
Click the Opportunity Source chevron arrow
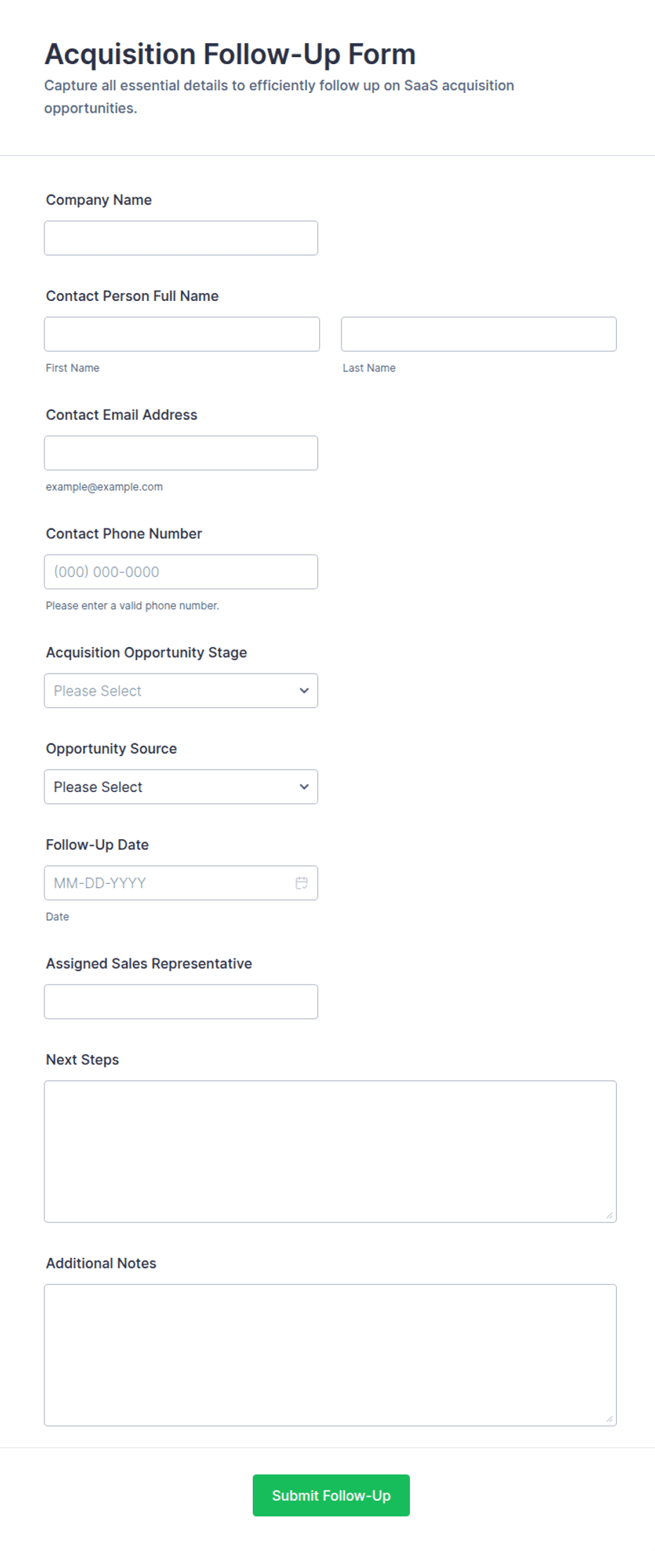304,786
